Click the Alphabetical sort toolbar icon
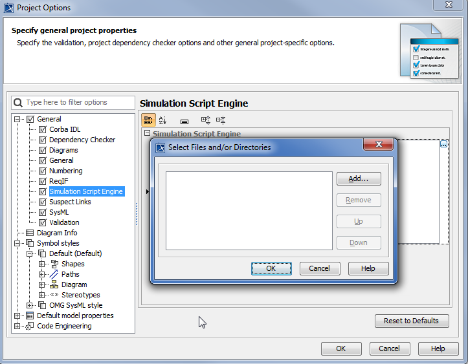The width and height of the screenshot is (468, 364). point(162,120)
